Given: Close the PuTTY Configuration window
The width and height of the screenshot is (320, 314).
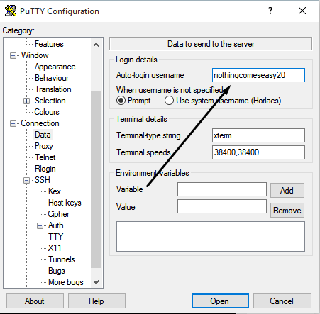Looking at the screenshot, I should pos(302,11).
